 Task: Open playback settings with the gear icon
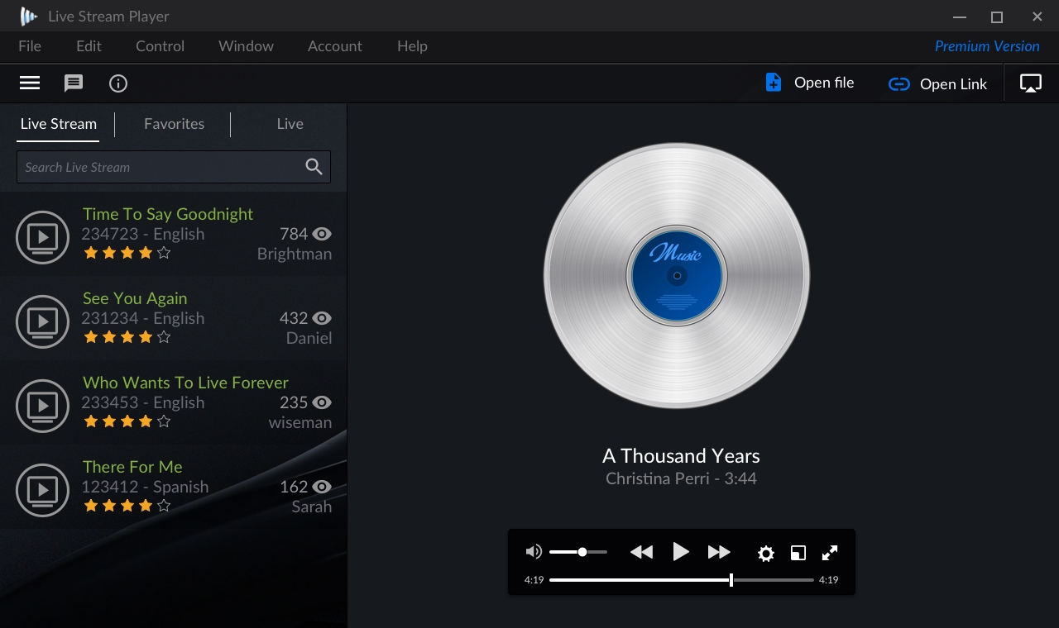[x=766, y=554]
